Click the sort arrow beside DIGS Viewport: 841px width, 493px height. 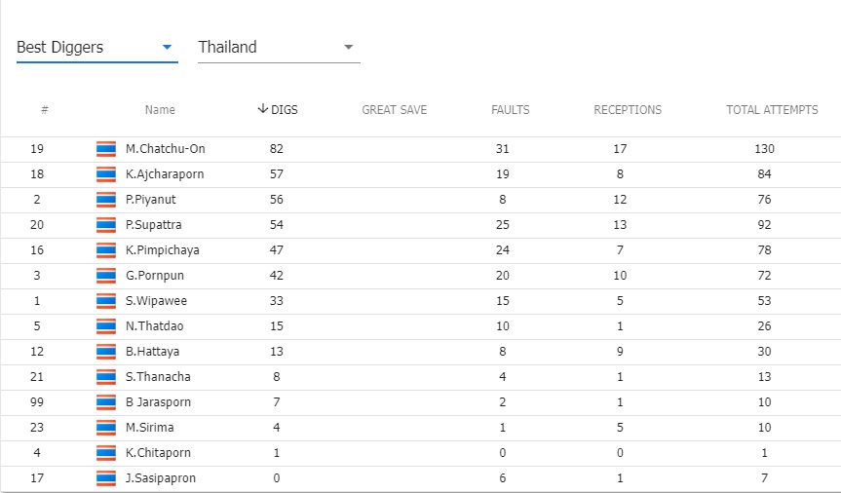(262, 109)
